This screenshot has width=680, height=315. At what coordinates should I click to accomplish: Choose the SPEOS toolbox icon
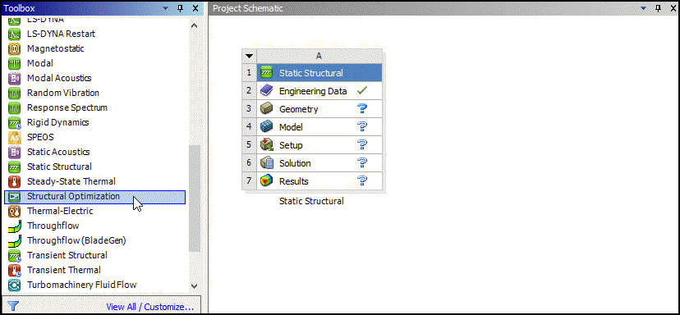(x=14, y=137)
